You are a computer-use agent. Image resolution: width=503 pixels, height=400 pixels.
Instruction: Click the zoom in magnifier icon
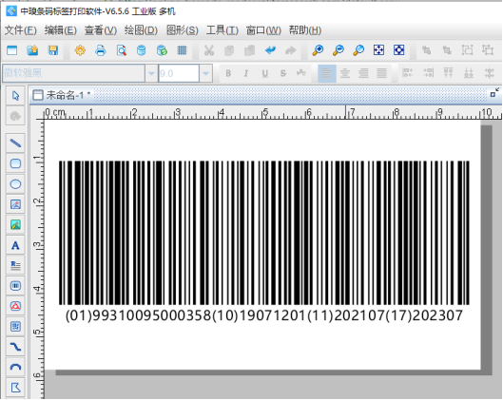coord(318,50)
